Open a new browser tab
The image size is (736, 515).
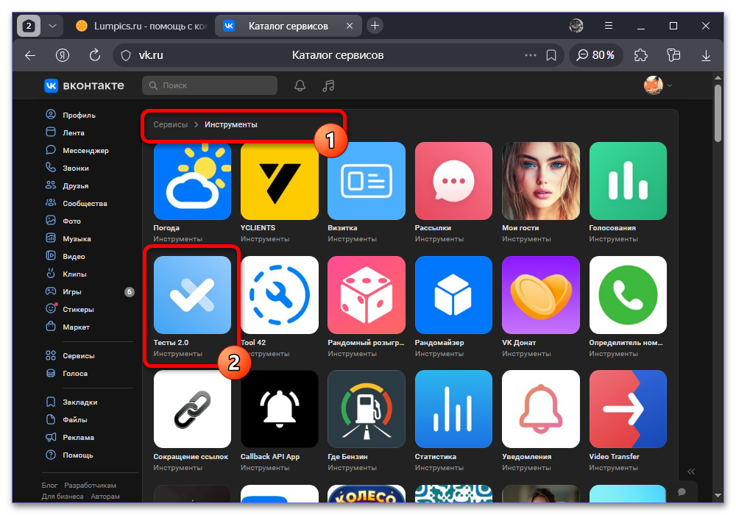pyautogui.click(x=375, y=25)
